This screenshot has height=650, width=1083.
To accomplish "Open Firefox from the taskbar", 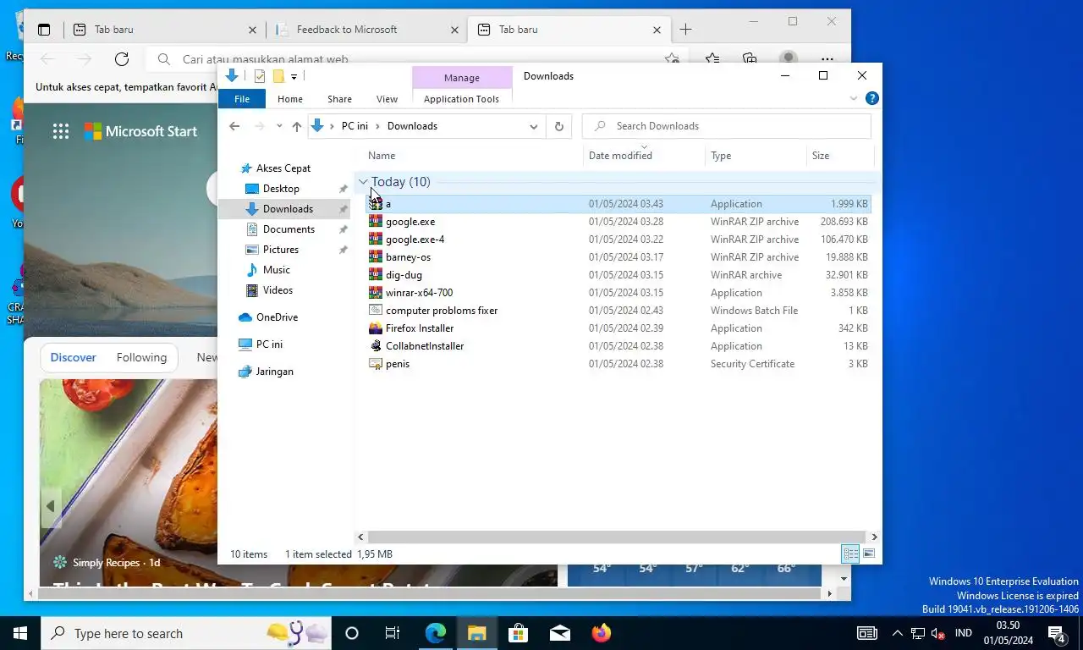I will [601, 633].
